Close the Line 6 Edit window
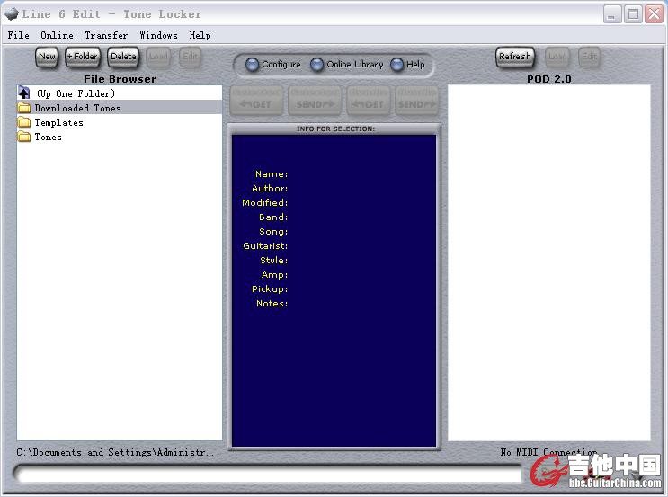Image resolution: width=668 pixels, height=497 pixels. pos(654,14)
